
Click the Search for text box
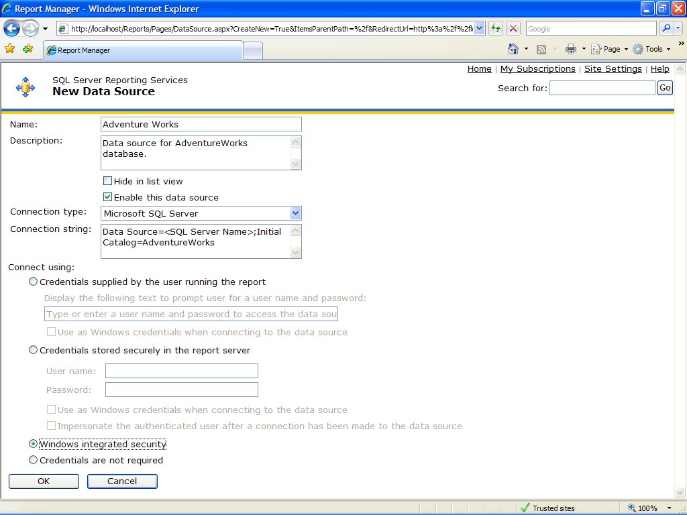(602, 88)
